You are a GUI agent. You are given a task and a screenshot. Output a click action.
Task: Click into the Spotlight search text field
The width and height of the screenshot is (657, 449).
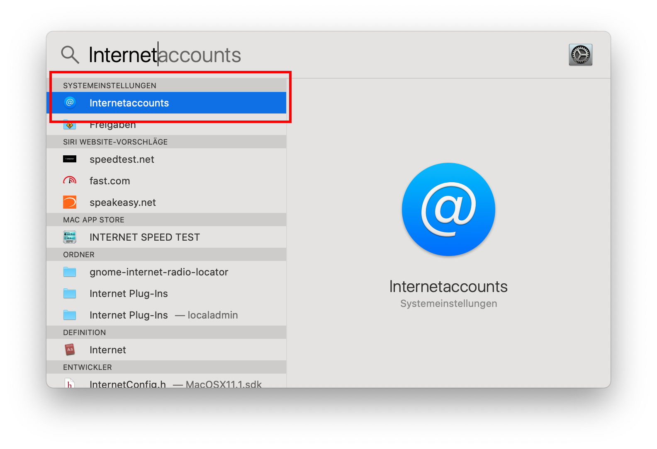[x=290, y=55]
